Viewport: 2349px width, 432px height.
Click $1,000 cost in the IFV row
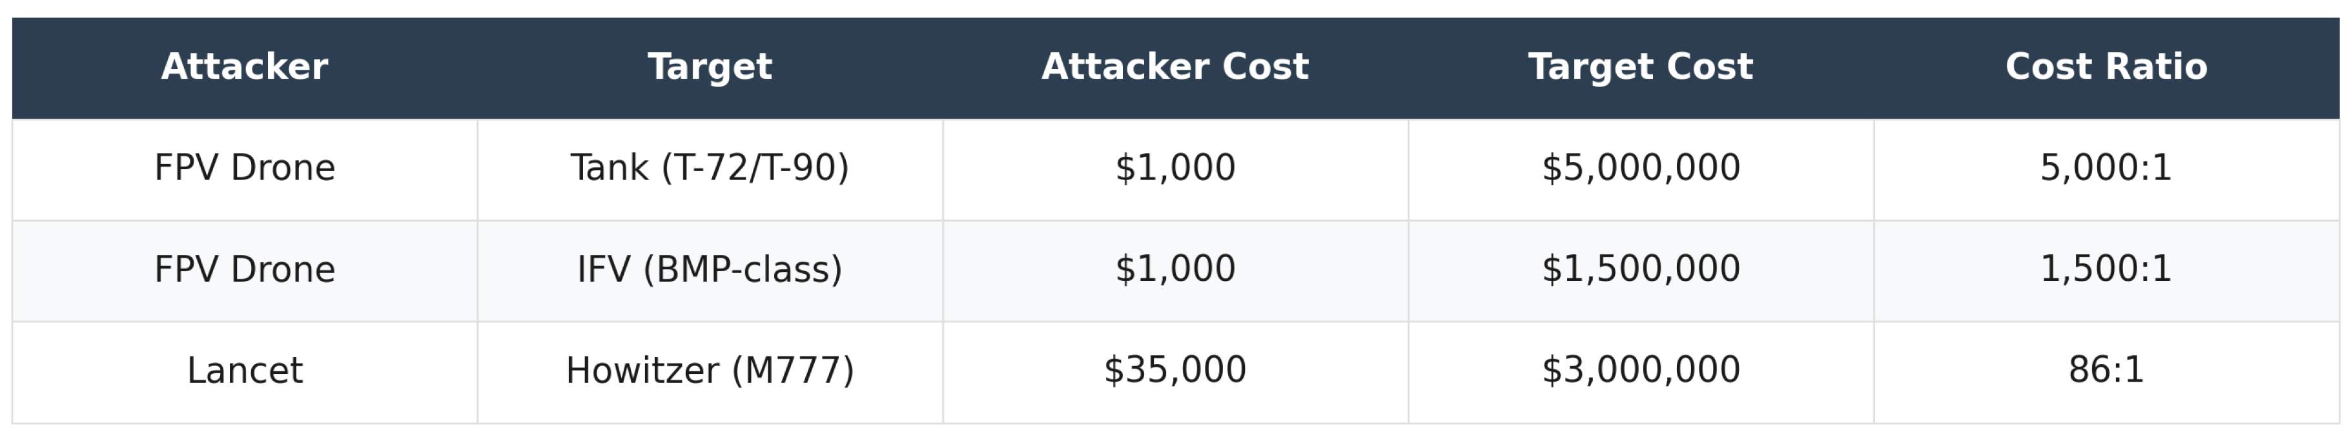point(1174,269)
